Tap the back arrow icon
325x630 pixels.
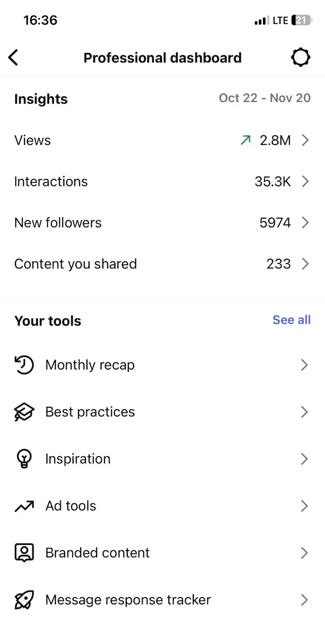pyautogui.click(x=13, y=58)
